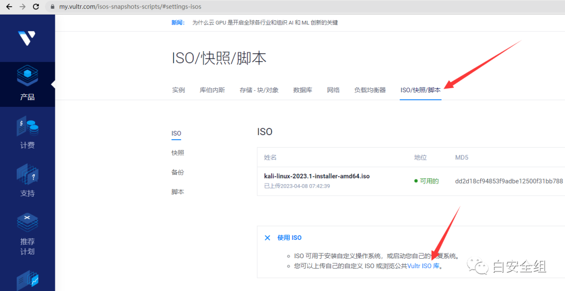Click the Vultr logo in sidebar
Screen dimensions: 565x291
tap(27, 38)
